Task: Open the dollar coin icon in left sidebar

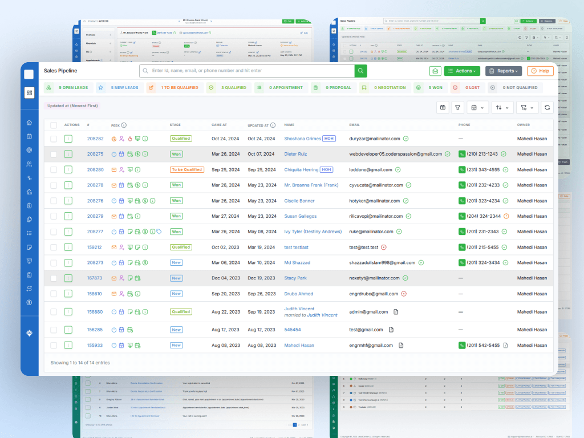Action: pyautogui.click(x=30, y=302)
